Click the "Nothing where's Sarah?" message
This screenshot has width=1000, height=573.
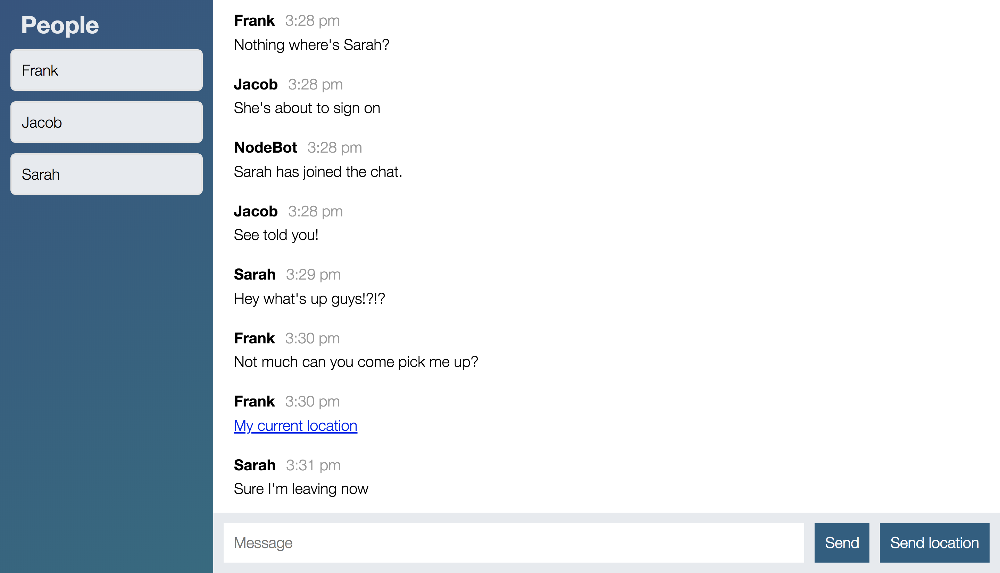tap(311, 45)
